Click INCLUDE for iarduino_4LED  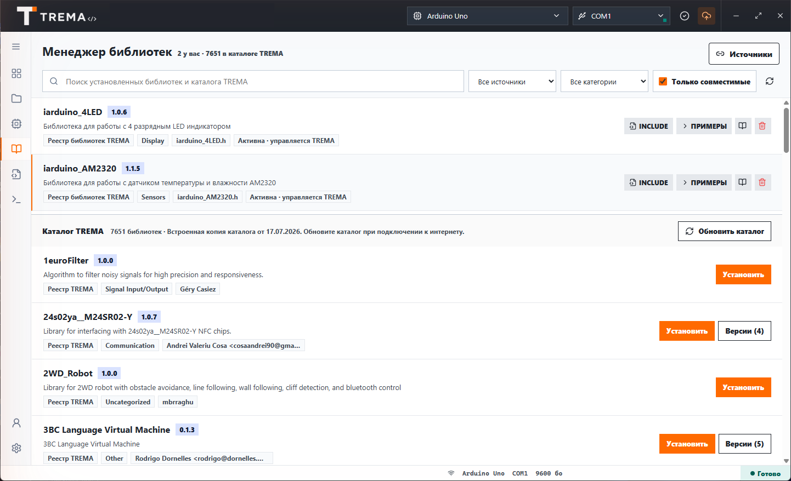point(648,126)
